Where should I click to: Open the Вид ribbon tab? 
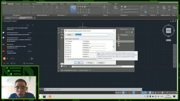[46, 4]
